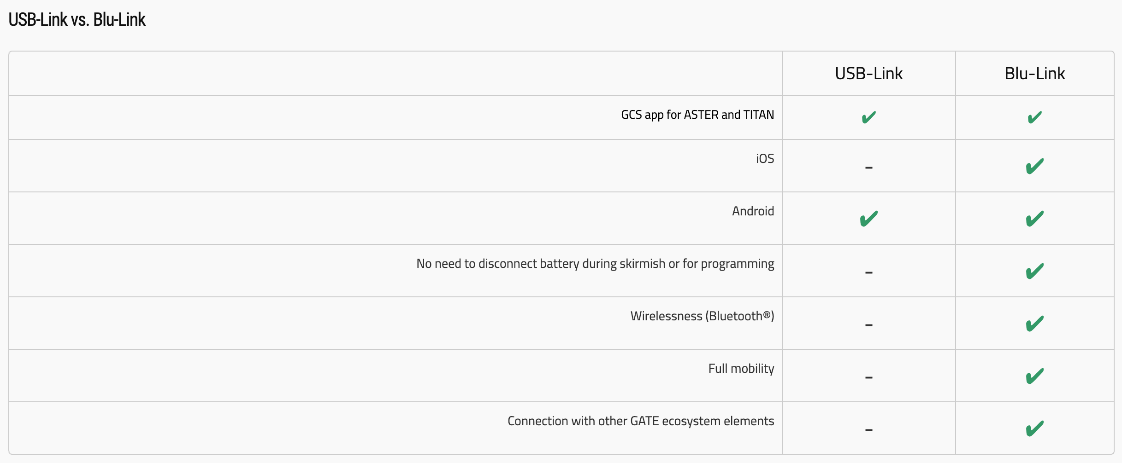Click the USB-Link checkmark in Android row

(868, 219)
